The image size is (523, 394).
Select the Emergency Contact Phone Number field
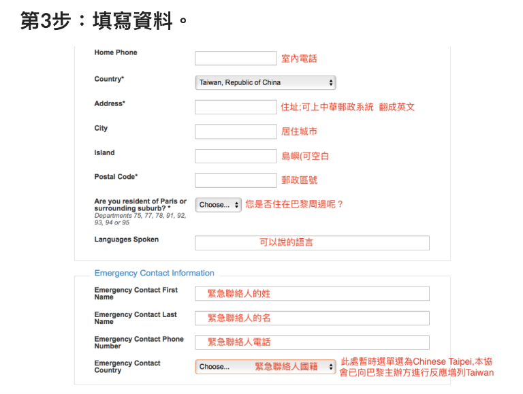312,342
